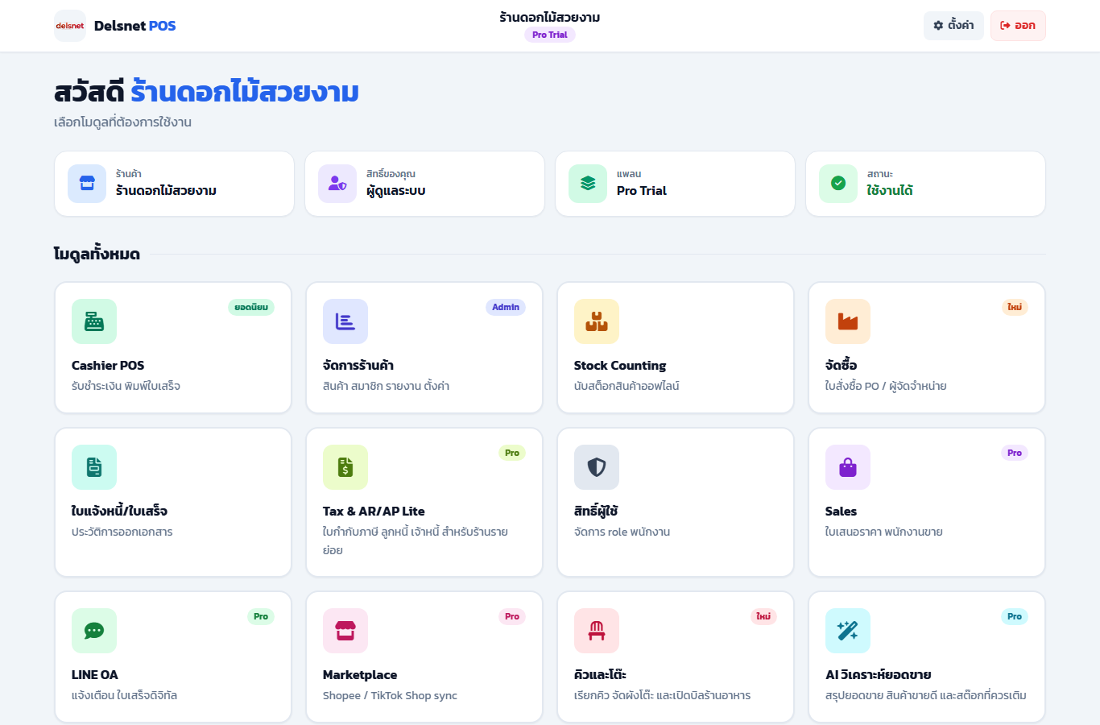
Task: Click the แจ้งเตือน ใบเสร็จดิจิทัล description
Action: pyautogui.click(x=124, y=695)
